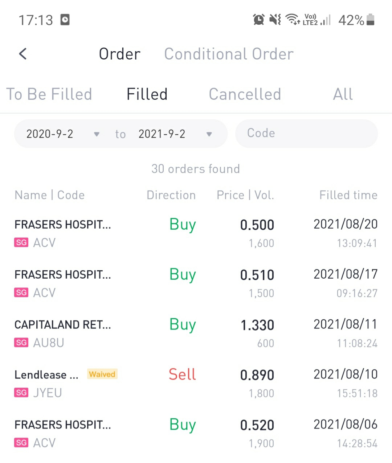392x463 pixels.
Task: Tap the Code search input field
Action: click(x=306, y=134)
